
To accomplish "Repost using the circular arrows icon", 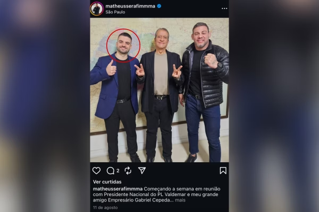I will coord(128,171).
